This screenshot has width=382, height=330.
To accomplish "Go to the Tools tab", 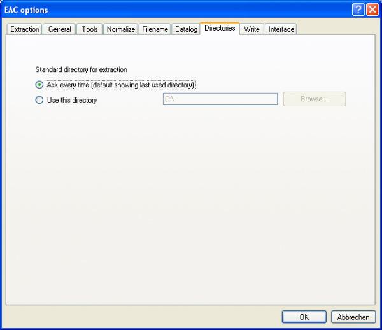I will pos(90,29).
